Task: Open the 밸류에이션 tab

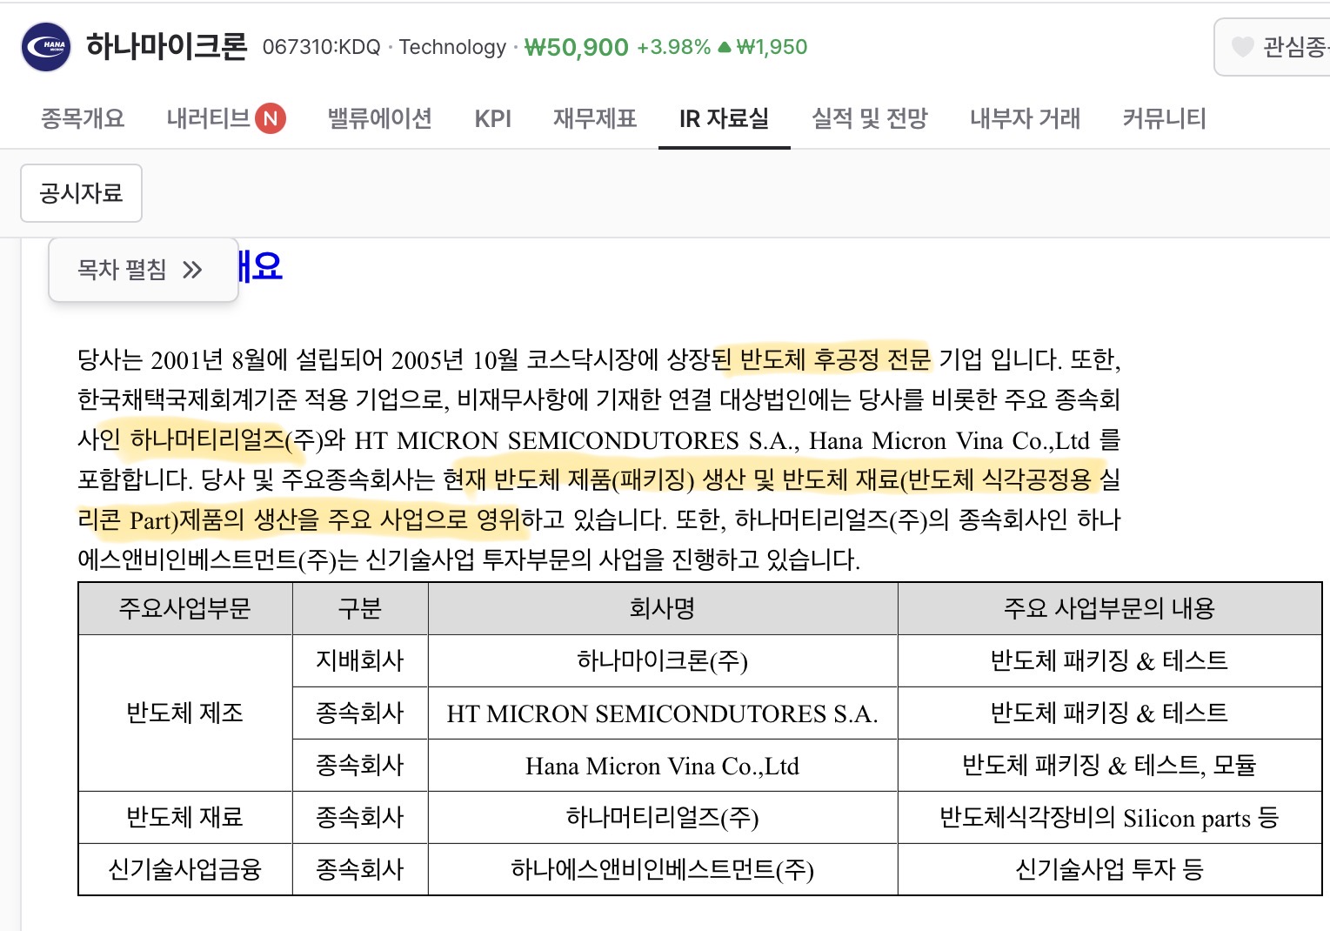Action: coord(380,118)
